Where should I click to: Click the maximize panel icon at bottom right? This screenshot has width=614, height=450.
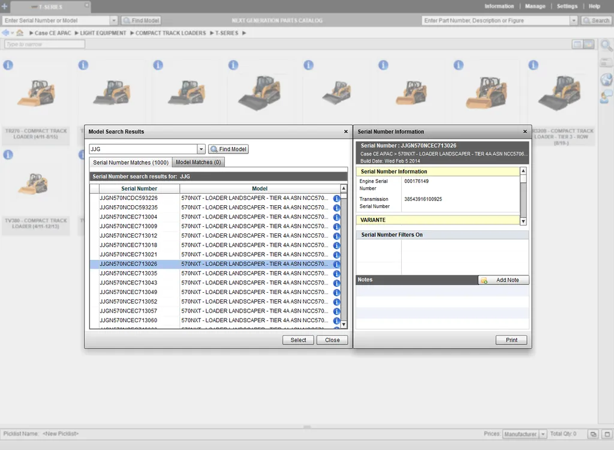point(607,434)
